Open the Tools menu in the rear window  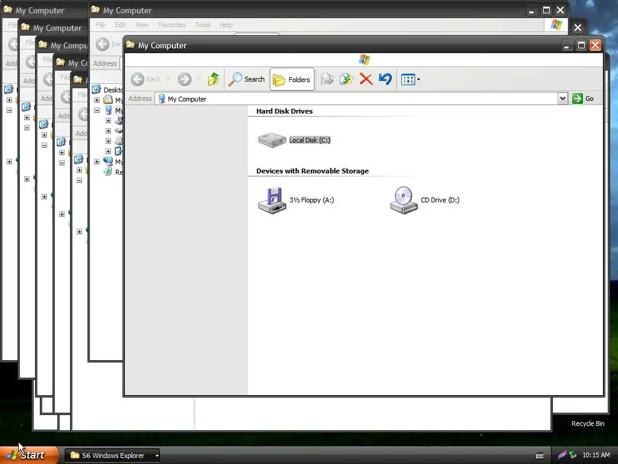point(203,25)
